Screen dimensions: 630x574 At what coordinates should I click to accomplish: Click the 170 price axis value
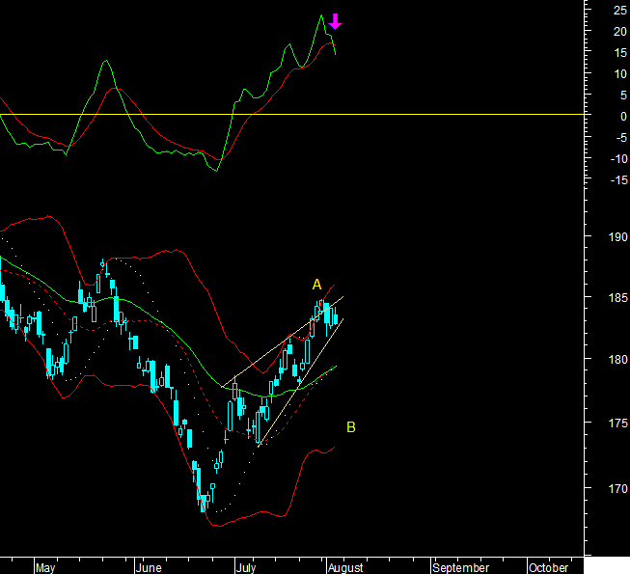(x=618, y=488)
